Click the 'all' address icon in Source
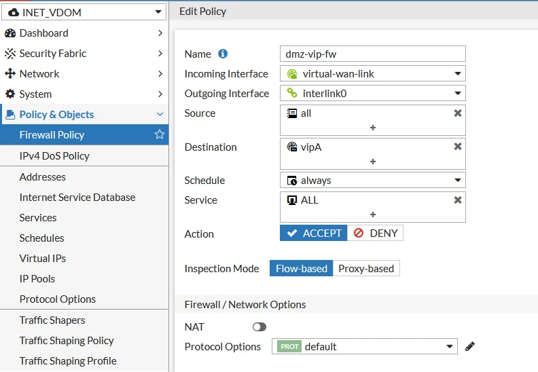The image size is (538, 372). click(x=292, y=113)
